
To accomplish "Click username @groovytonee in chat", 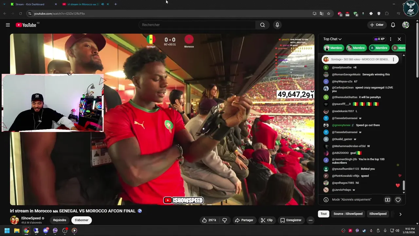I will coord(341,125).
